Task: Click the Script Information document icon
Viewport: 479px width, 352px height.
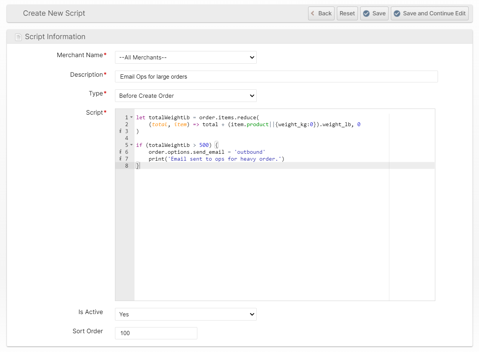Action: tap(18, 37)
